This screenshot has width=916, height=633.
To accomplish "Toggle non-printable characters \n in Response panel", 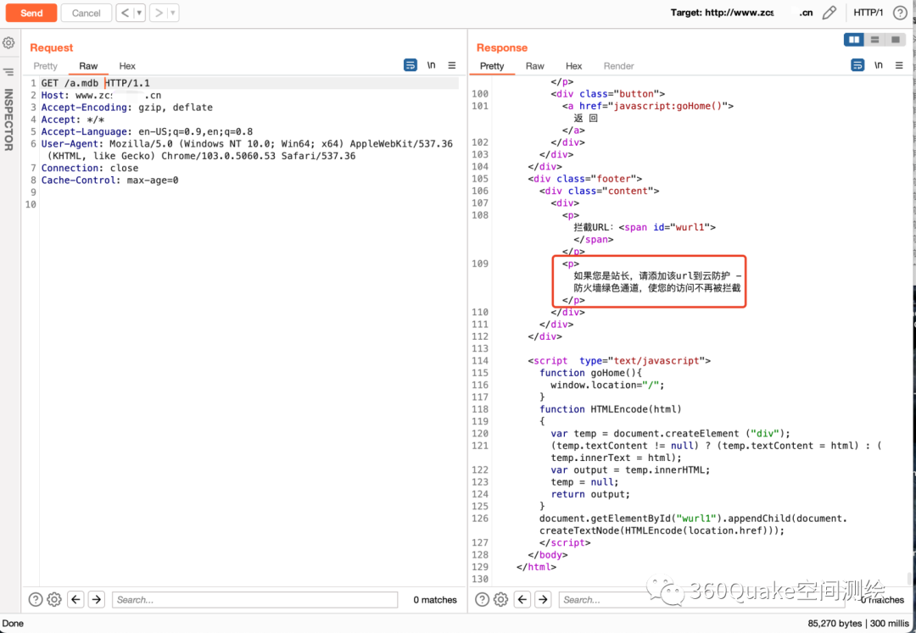I will [878, 65].
